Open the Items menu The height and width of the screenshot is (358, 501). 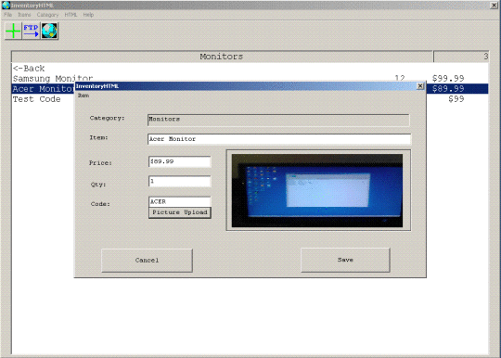24,15
